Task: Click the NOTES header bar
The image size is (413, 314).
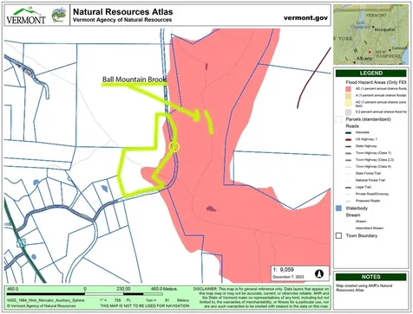Action: [x=370, y=277]
